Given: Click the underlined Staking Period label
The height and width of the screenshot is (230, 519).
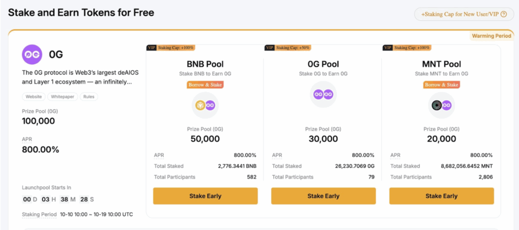Looking at the screenshot, I should [39, 214].
